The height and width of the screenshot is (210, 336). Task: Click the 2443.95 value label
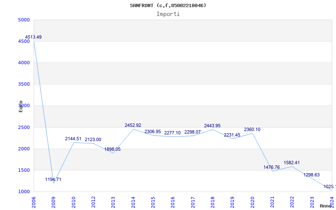[x=213, y=126]
